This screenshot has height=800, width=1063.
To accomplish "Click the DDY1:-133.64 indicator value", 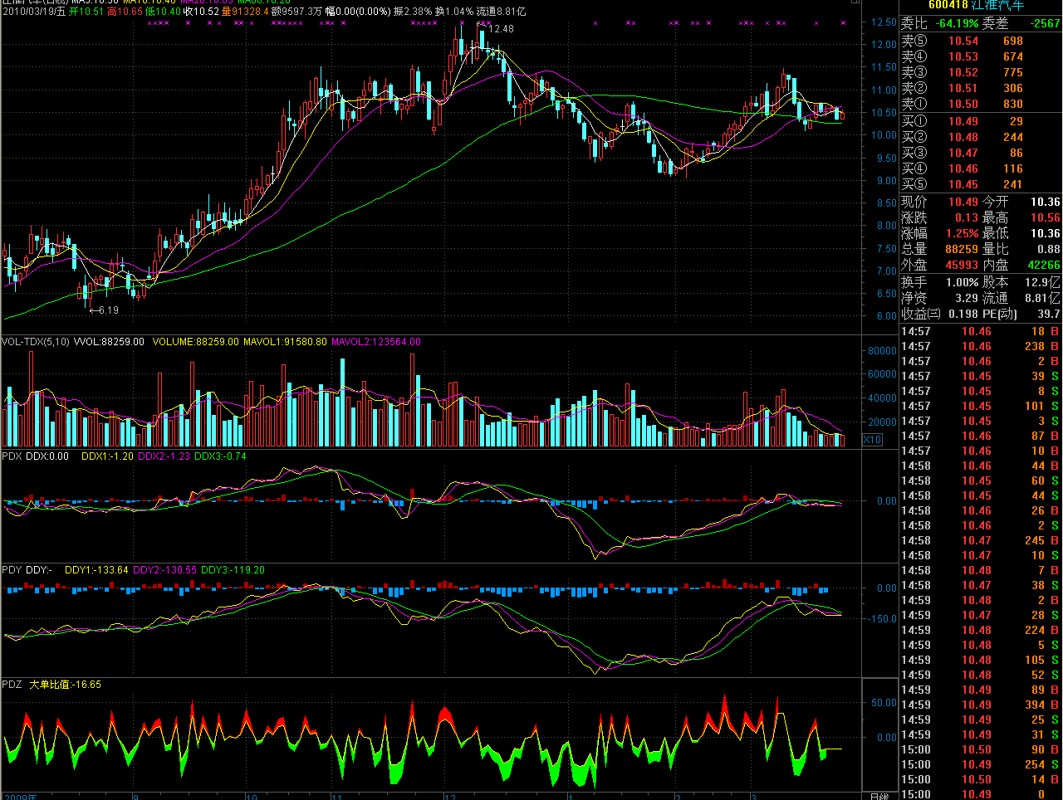I will 96,570.
